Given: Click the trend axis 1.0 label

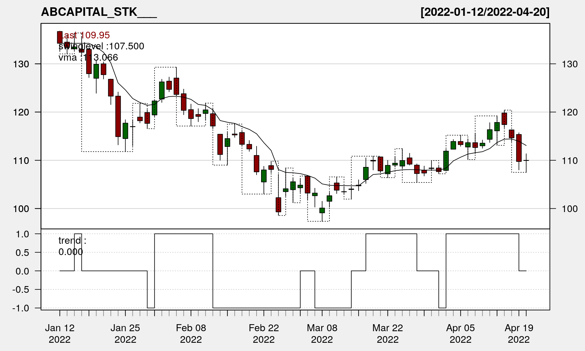Looking at the screenshot, I should (x=23, y=234).
